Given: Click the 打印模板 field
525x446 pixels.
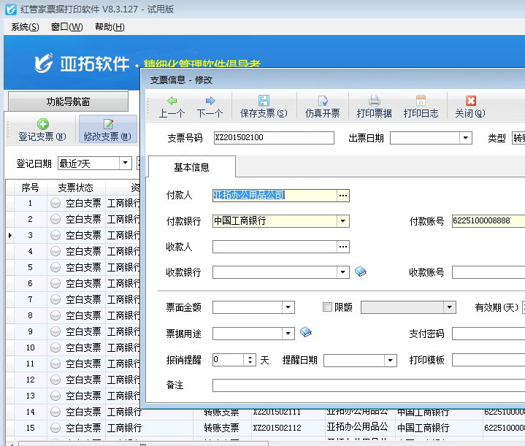Looking at the screenshot, I should pyautogui.click(x=488, y=361).
